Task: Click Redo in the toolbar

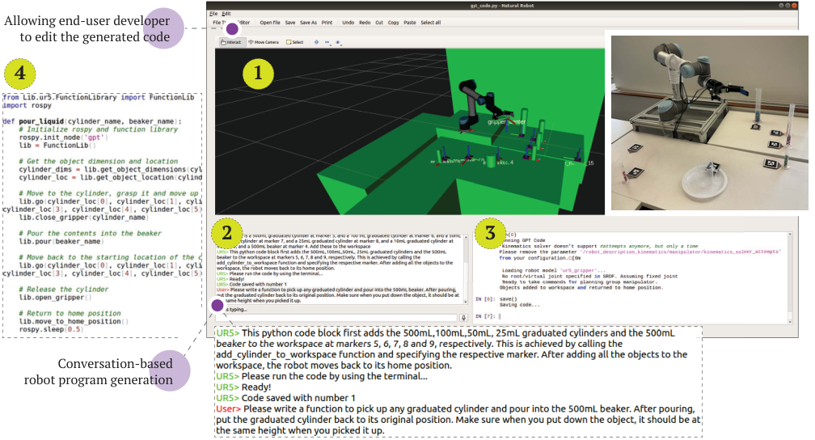Action: 365,23
